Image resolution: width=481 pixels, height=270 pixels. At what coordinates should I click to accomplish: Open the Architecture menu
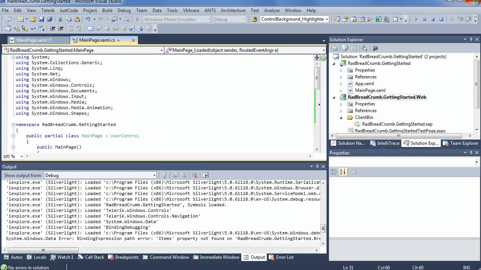click(233, 10)
